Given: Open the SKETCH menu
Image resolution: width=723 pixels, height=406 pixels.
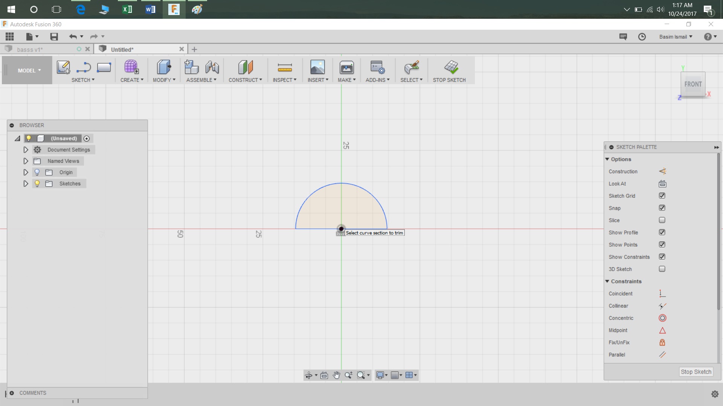Looking at the screenshot, I should click(x=83, y=80).
